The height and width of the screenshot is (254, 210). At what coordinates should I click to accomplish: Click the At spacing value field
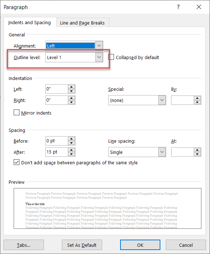183,152
